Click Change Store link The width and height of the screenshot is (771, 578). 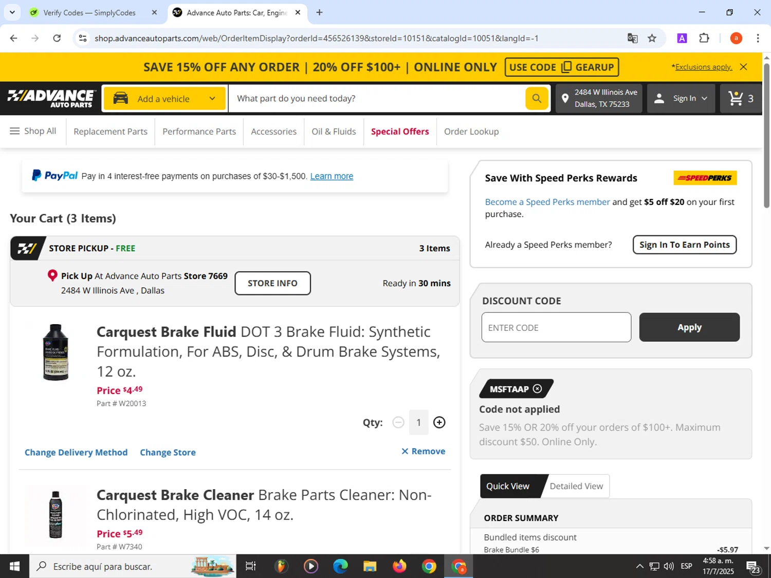coord(168,452)
